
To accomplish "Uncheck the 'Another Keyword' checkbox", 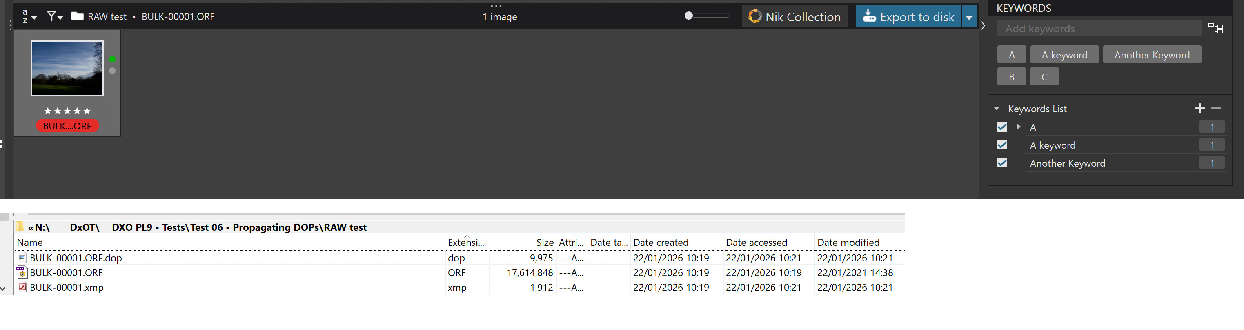I will (1002, 163).
